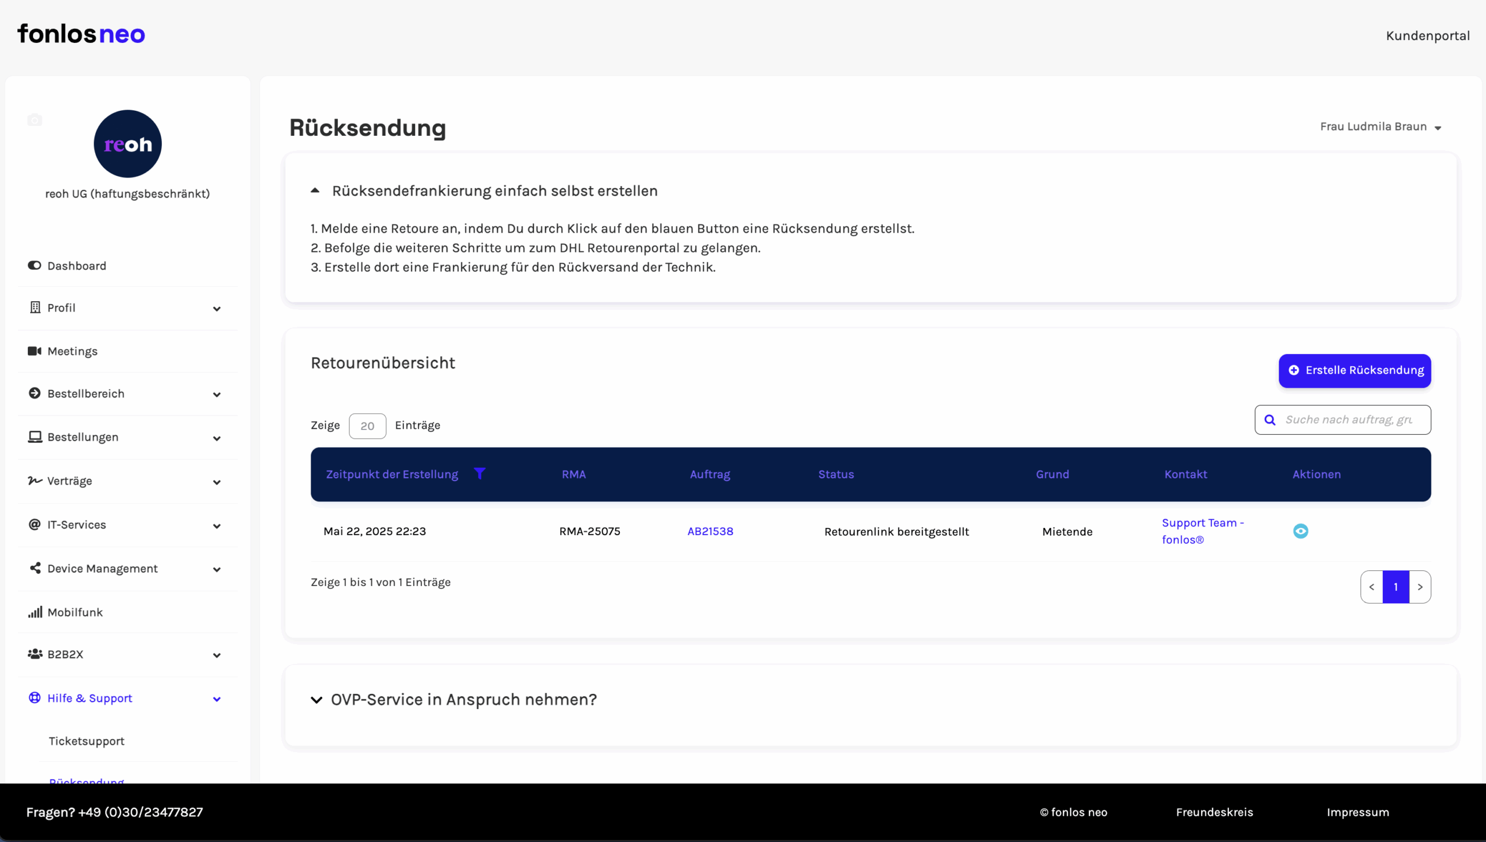The height and width of the screenshot is (842, 1486).
Task: Open the Frau Ludmila Braun user dropdown
Action: [1380, 127]
